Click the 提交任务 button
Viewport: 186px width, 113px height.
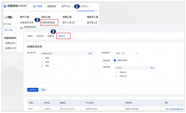pos(33,90)
